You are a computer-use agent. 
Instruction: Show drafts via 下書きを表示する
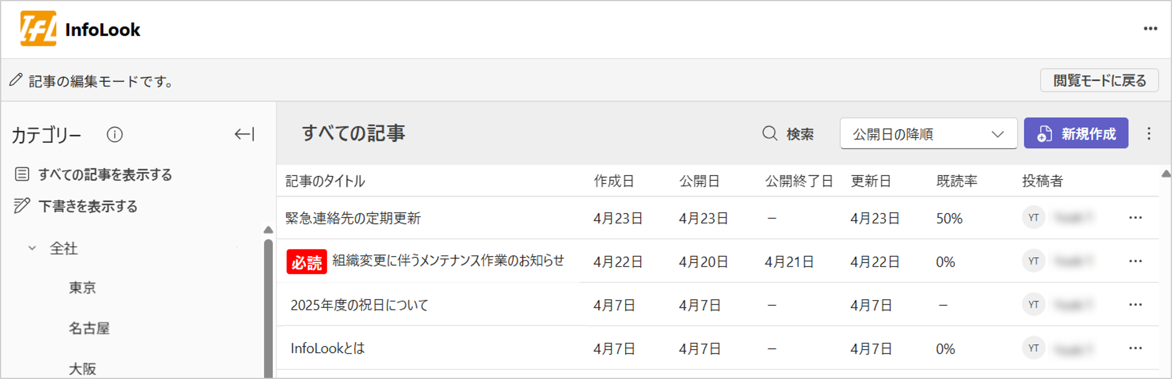pyautogui.click(x=88, y=206)
